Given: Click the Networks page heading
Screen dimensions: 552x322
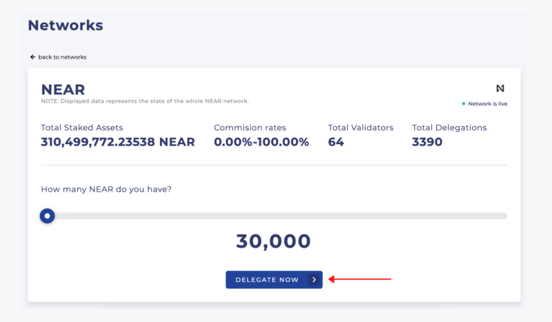Looking at the screenshot, I should tap(66, 26).
